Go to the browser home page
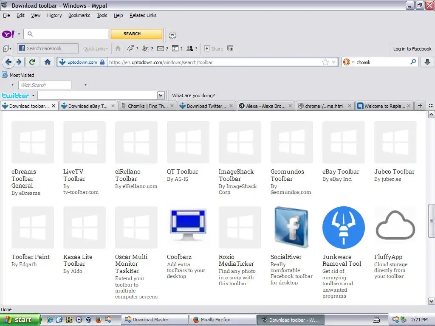Screen dimensions: 435x326 point(48,62)
